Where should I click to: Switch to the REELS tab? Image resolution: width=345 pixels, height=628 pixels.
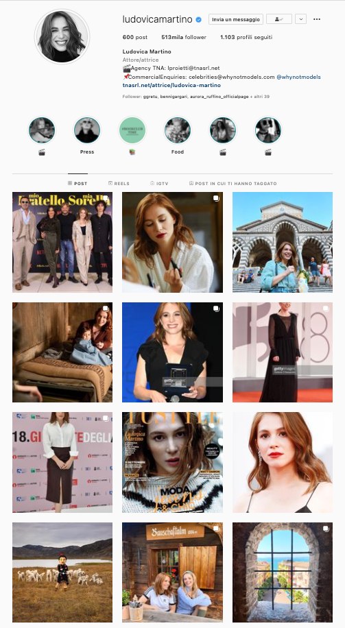click(119, 184)
